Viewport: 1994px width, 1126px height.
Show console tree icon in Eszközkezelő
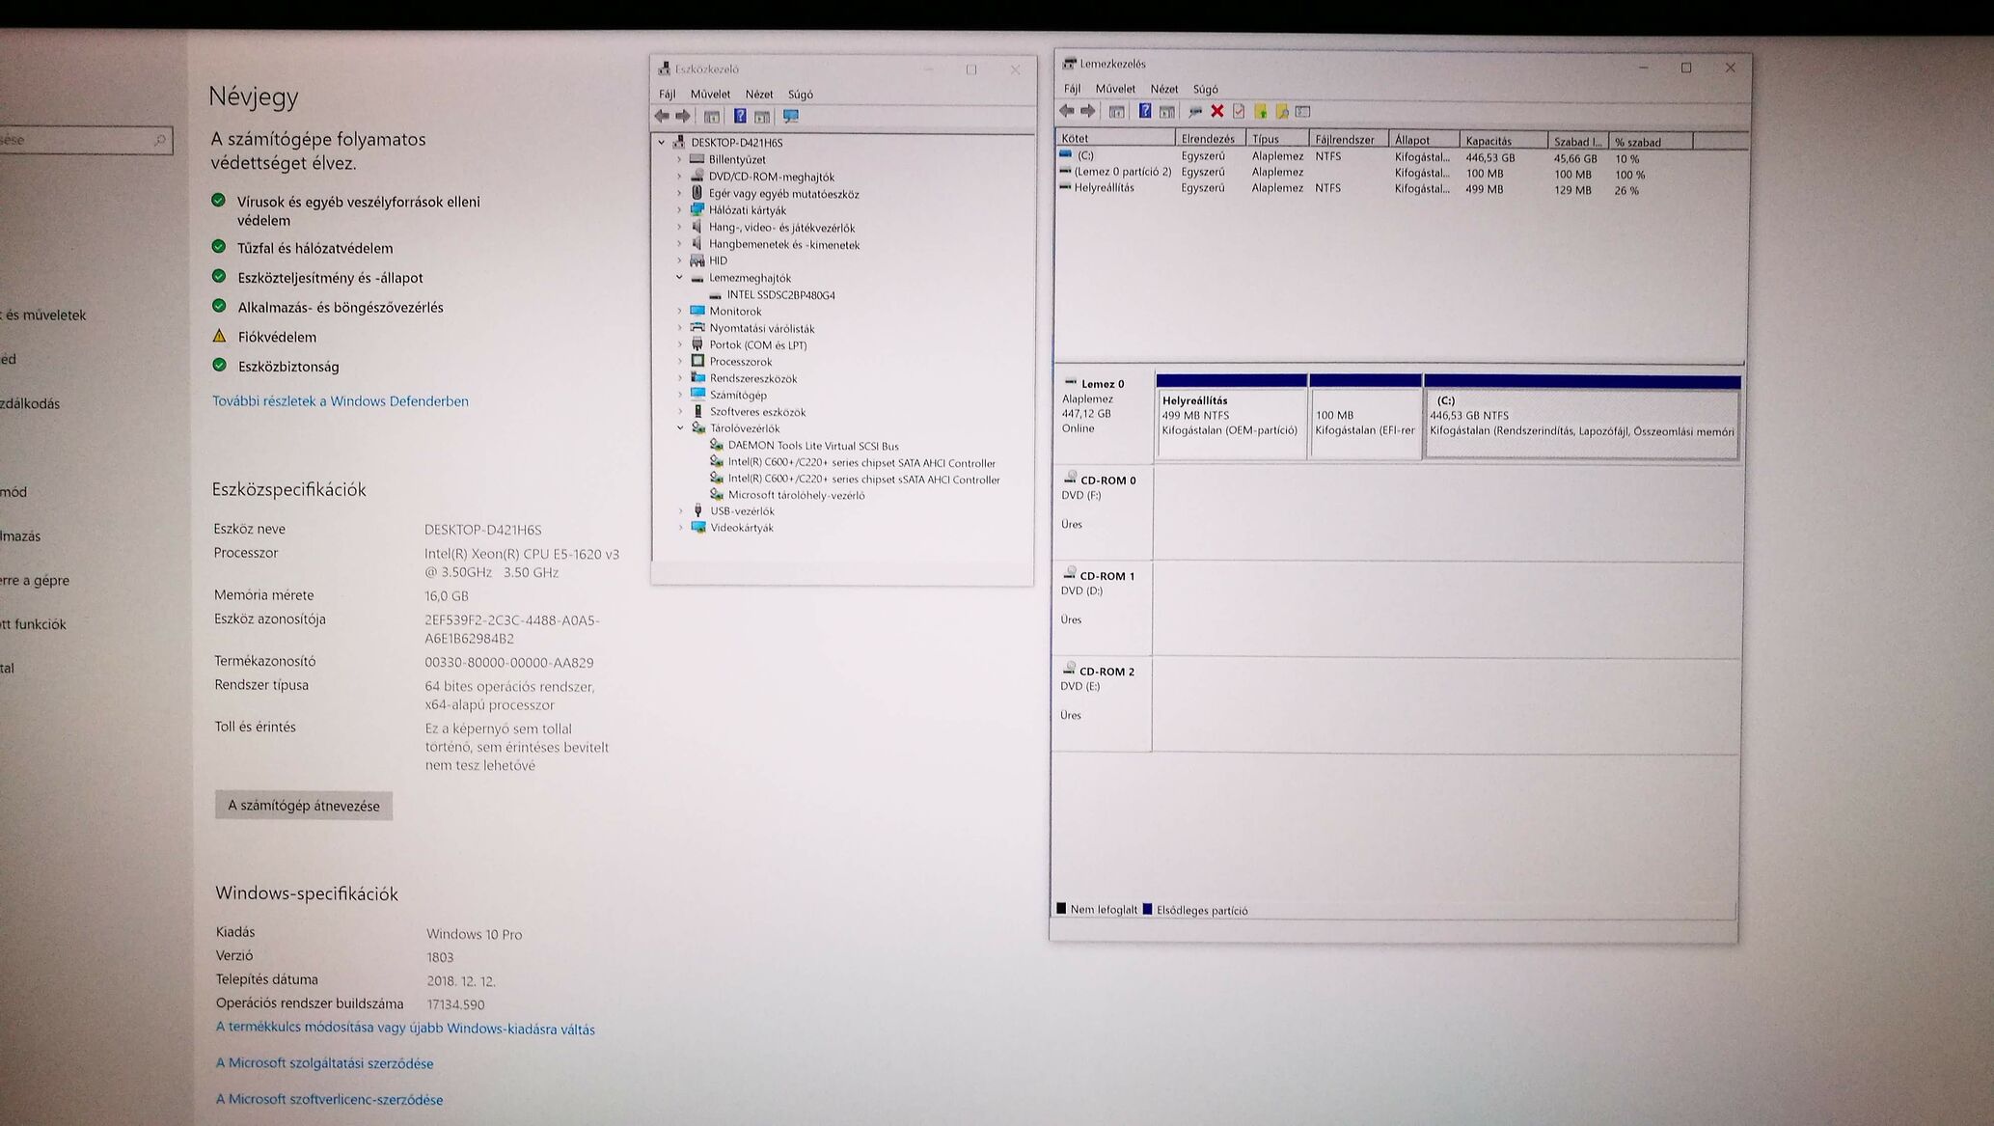[712, 117]
